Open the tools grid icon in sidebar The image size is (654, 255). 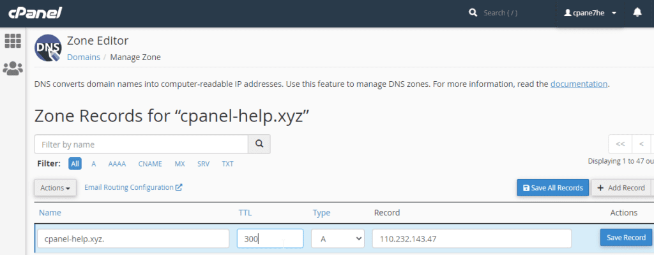[13, 41]
